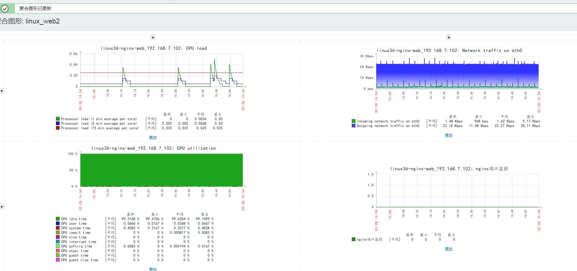
Task: Click green swatch for Incoming network traffic
Action: point(353,121)
